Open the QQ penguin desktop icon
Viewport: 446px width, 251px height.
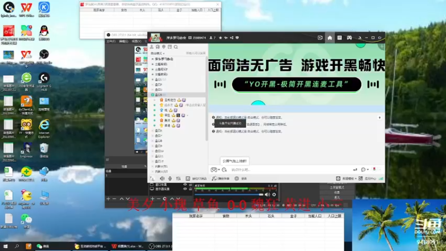tap(44, 33)
